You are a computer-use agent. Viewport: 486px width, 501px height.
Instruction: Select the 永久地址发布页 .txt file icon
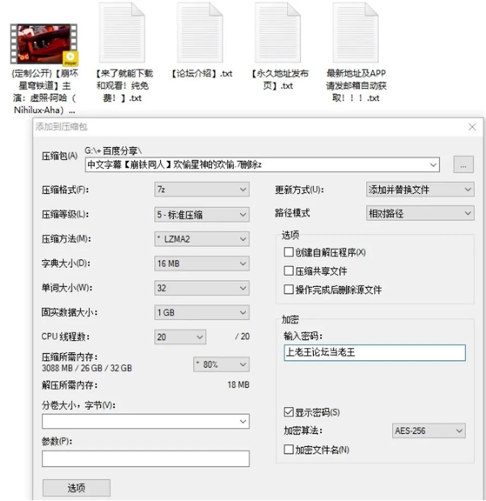pyautogui.click(x=277, y=32)
